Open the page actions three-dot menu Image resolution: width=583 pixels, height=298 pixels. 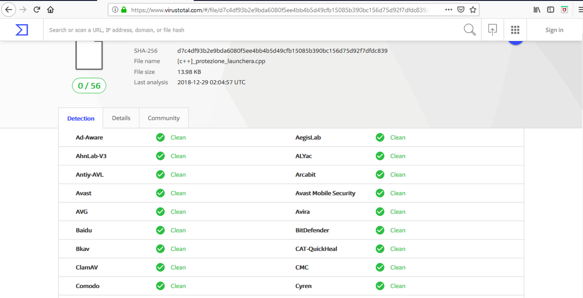coord(449,10)
